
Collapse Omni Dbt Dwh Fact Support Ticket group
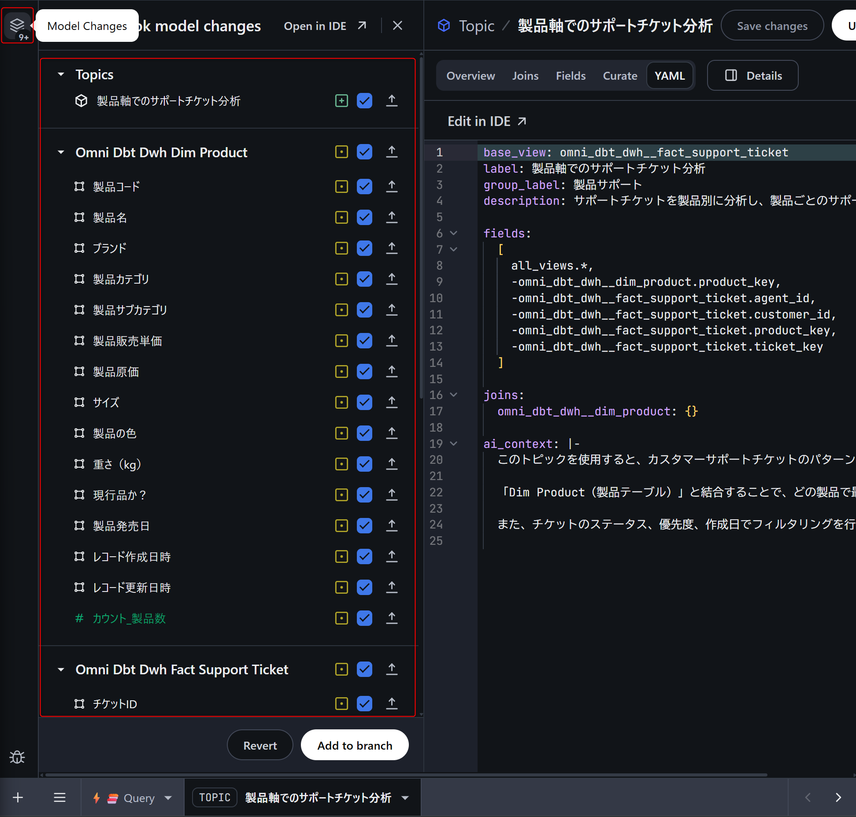point(61,669)
